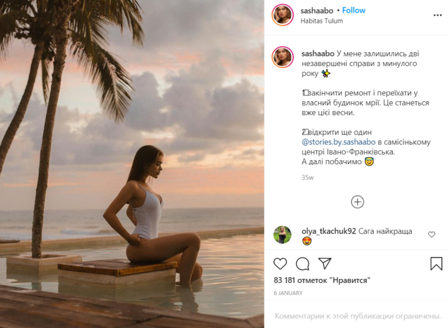The image size is (448, 328).
Task: Click the sashaabo username in caption
Action: 317,54
